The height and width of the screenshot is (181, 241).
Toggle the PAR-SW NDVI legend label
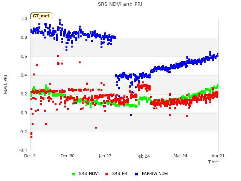click(155, 173)
